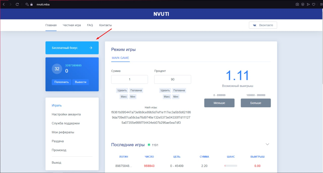This screenshot has height=173, width=323.
Task: Open the search magnifier icon in address bar
Action: 27,4
